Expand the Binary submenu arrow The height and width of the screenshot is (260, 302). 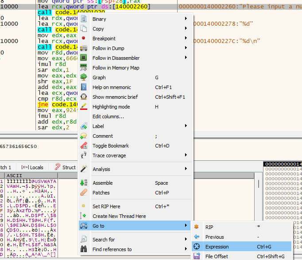pos(186,19)
